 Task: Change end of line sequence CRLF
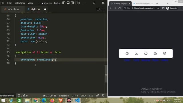click(83, 96)
